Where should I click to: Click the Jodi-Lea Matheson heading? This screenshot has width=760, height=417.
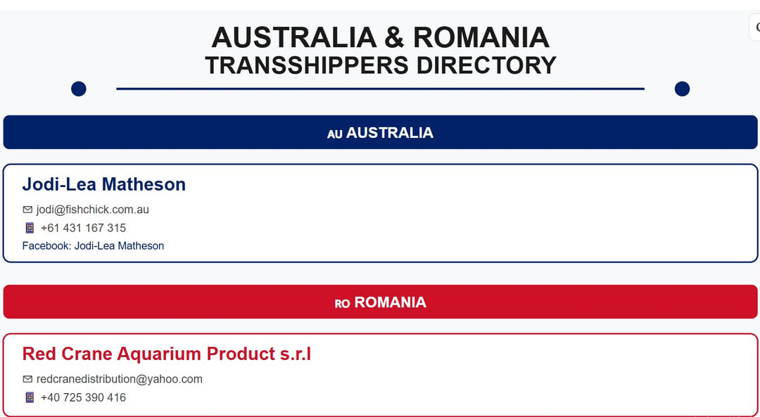tap(103, 184)
